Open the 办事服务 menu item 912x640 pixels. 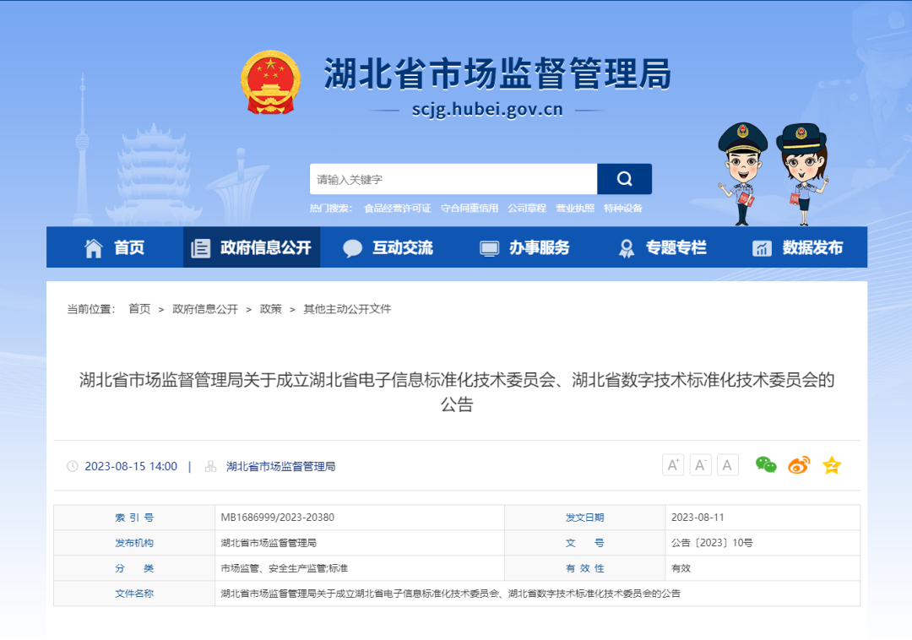(x=525, y=247)
